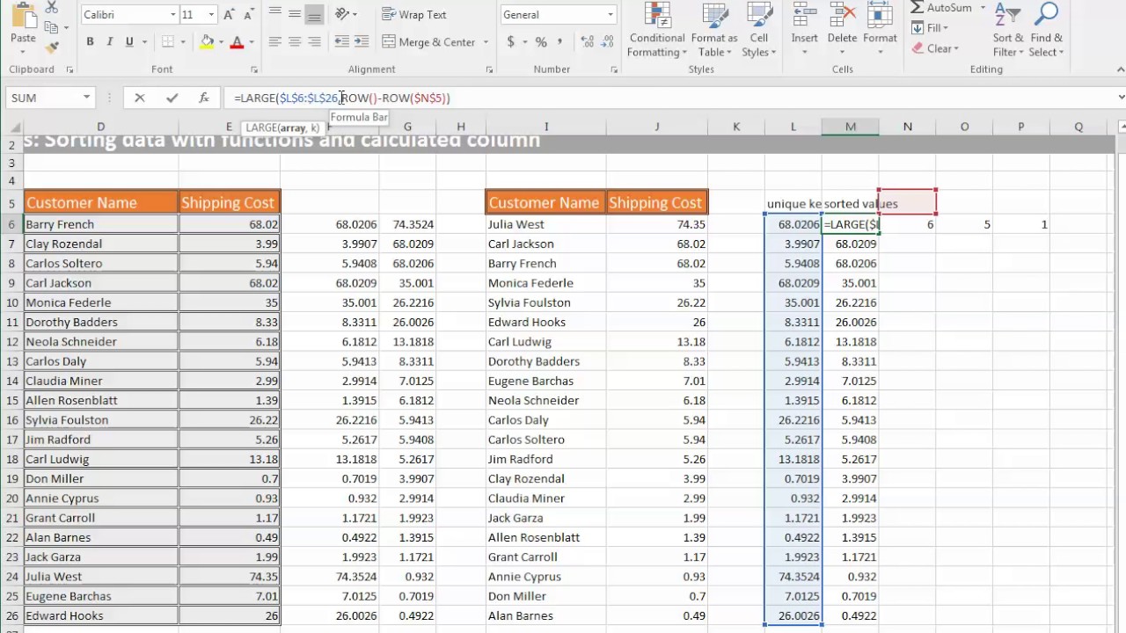Apply Accounting dollar format

(x=511, y=42)
